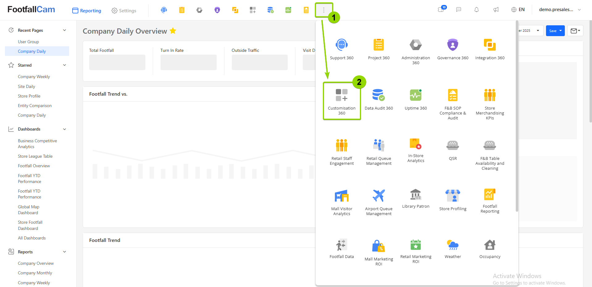Click the apps menu panel scrollbar
The height and width of the screenshot is (287, 592).
[517, 116]
